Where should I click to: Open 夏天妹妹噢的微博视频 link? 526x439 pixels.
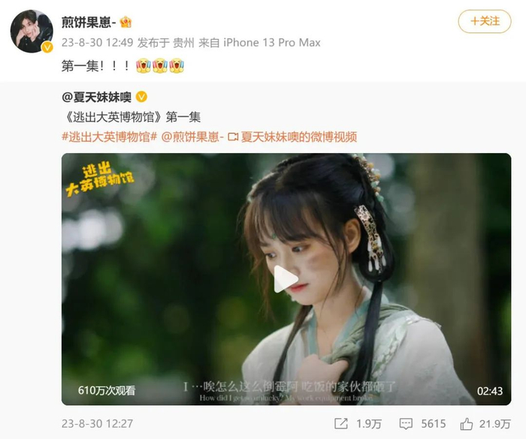click(299, 137)
